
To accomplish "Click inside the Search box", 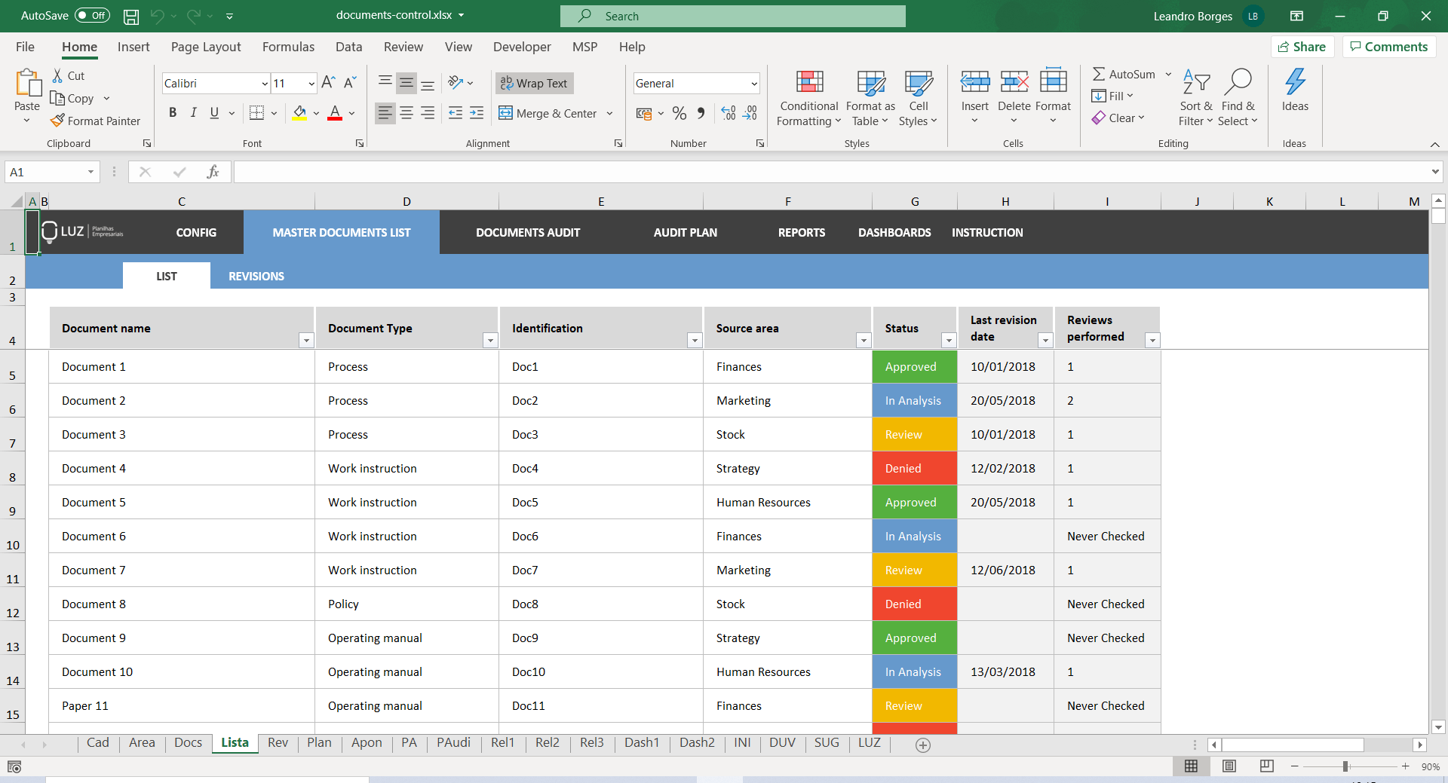I will 732,16.
